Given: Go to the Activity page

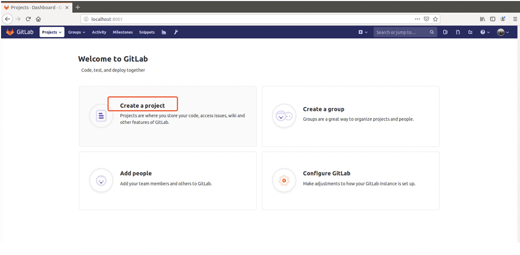Looking at the screenshot, I should pos(99,32).
